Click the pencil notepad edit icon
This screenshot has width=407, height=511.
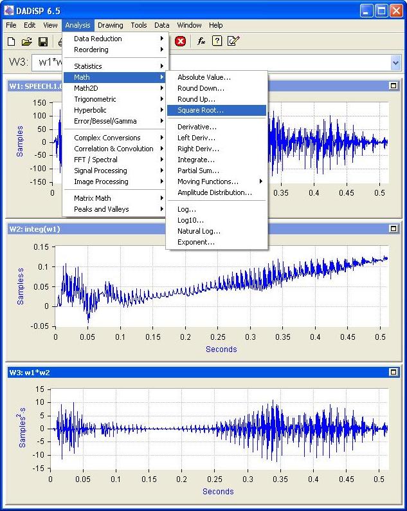pos(233,41)
